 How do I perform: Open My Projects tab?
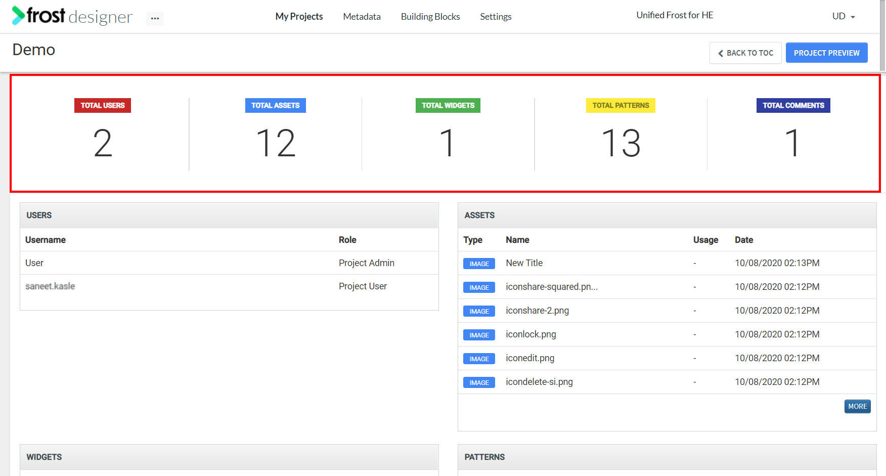pyautogui.click(x=299, y=17)
